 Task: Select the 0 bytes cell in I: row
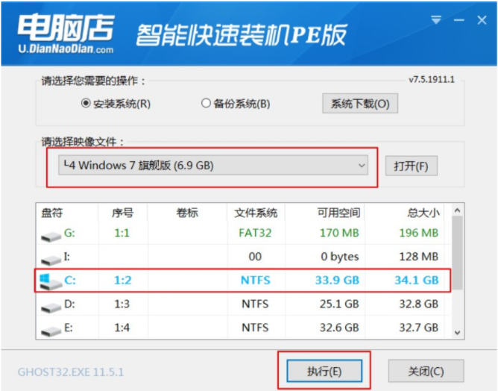(x=339, y=257)
